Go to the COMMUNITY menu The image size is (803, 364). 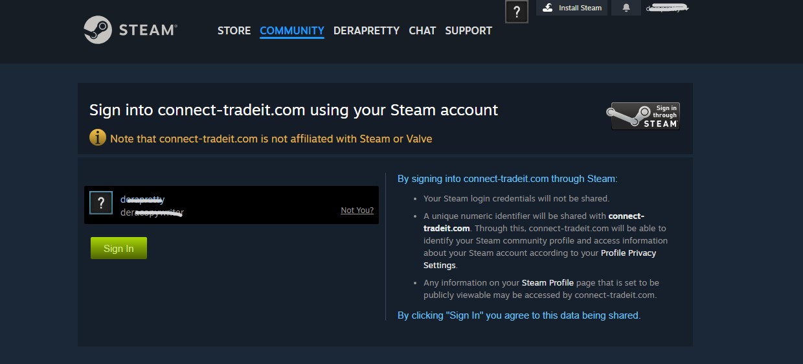[292, 30]
